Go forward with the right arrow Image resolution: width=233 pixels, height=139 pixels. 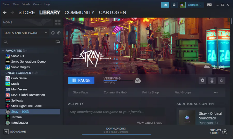12,12
